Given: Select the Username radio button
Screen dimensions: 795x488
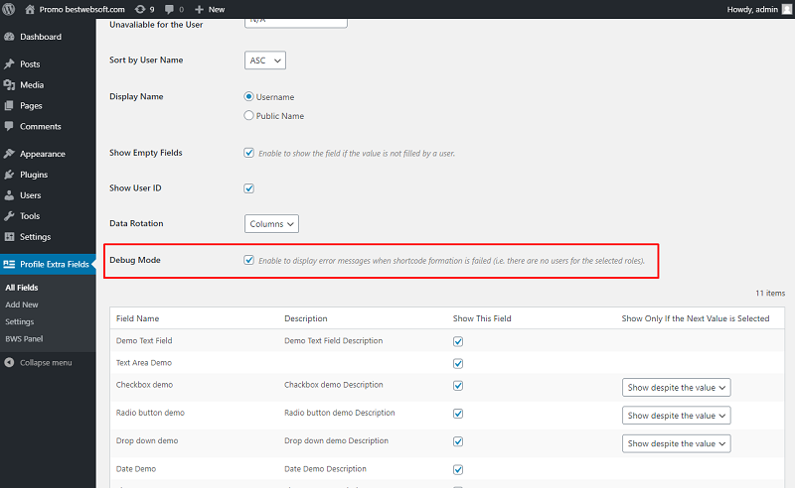Looking at the screenshot, I should pos(248,96).
